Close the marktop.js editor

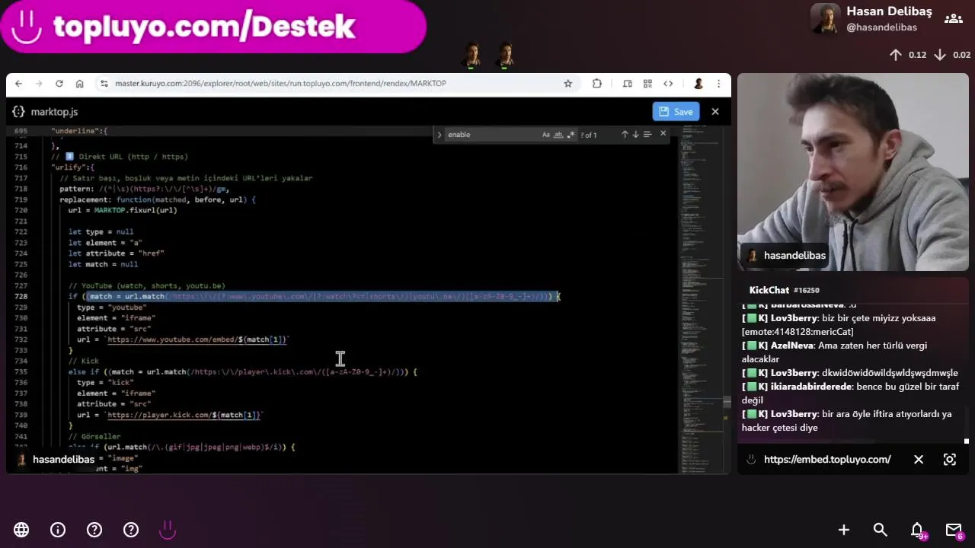[714, 112]
